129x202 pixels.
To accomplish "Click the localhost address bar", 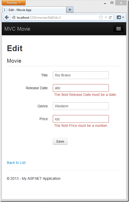I will (x=57, y=18).
